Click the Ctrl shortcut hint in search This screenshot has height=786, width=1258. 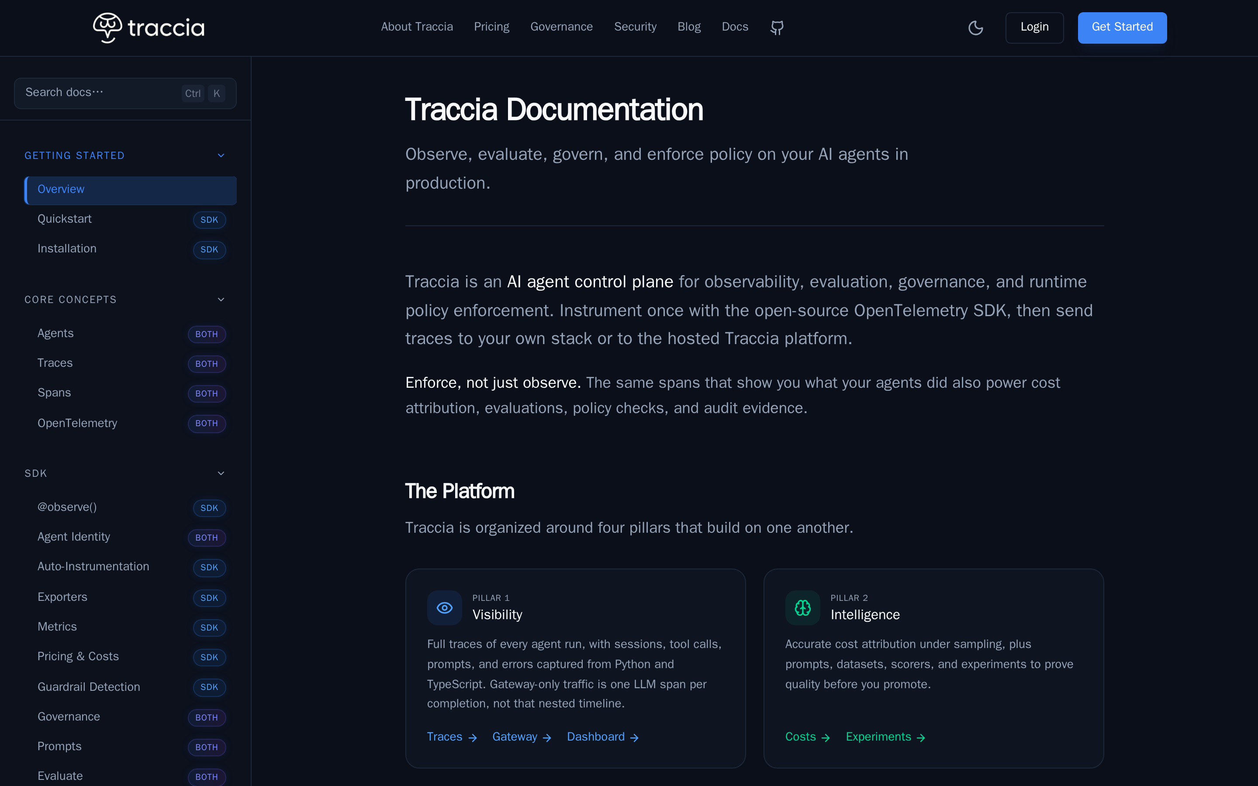193,93
